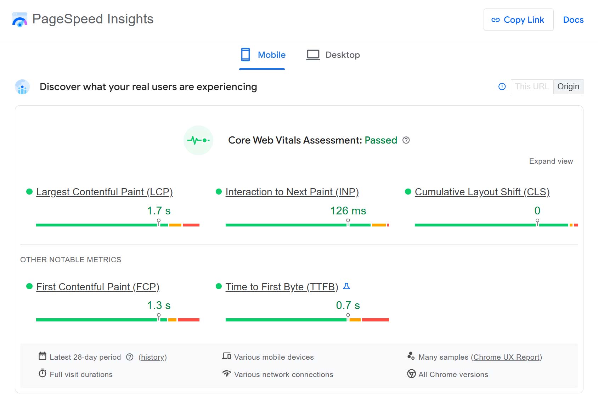598x404 pixels.
Task: Click the stopwatch icon for visit durations
Action: 43,374
